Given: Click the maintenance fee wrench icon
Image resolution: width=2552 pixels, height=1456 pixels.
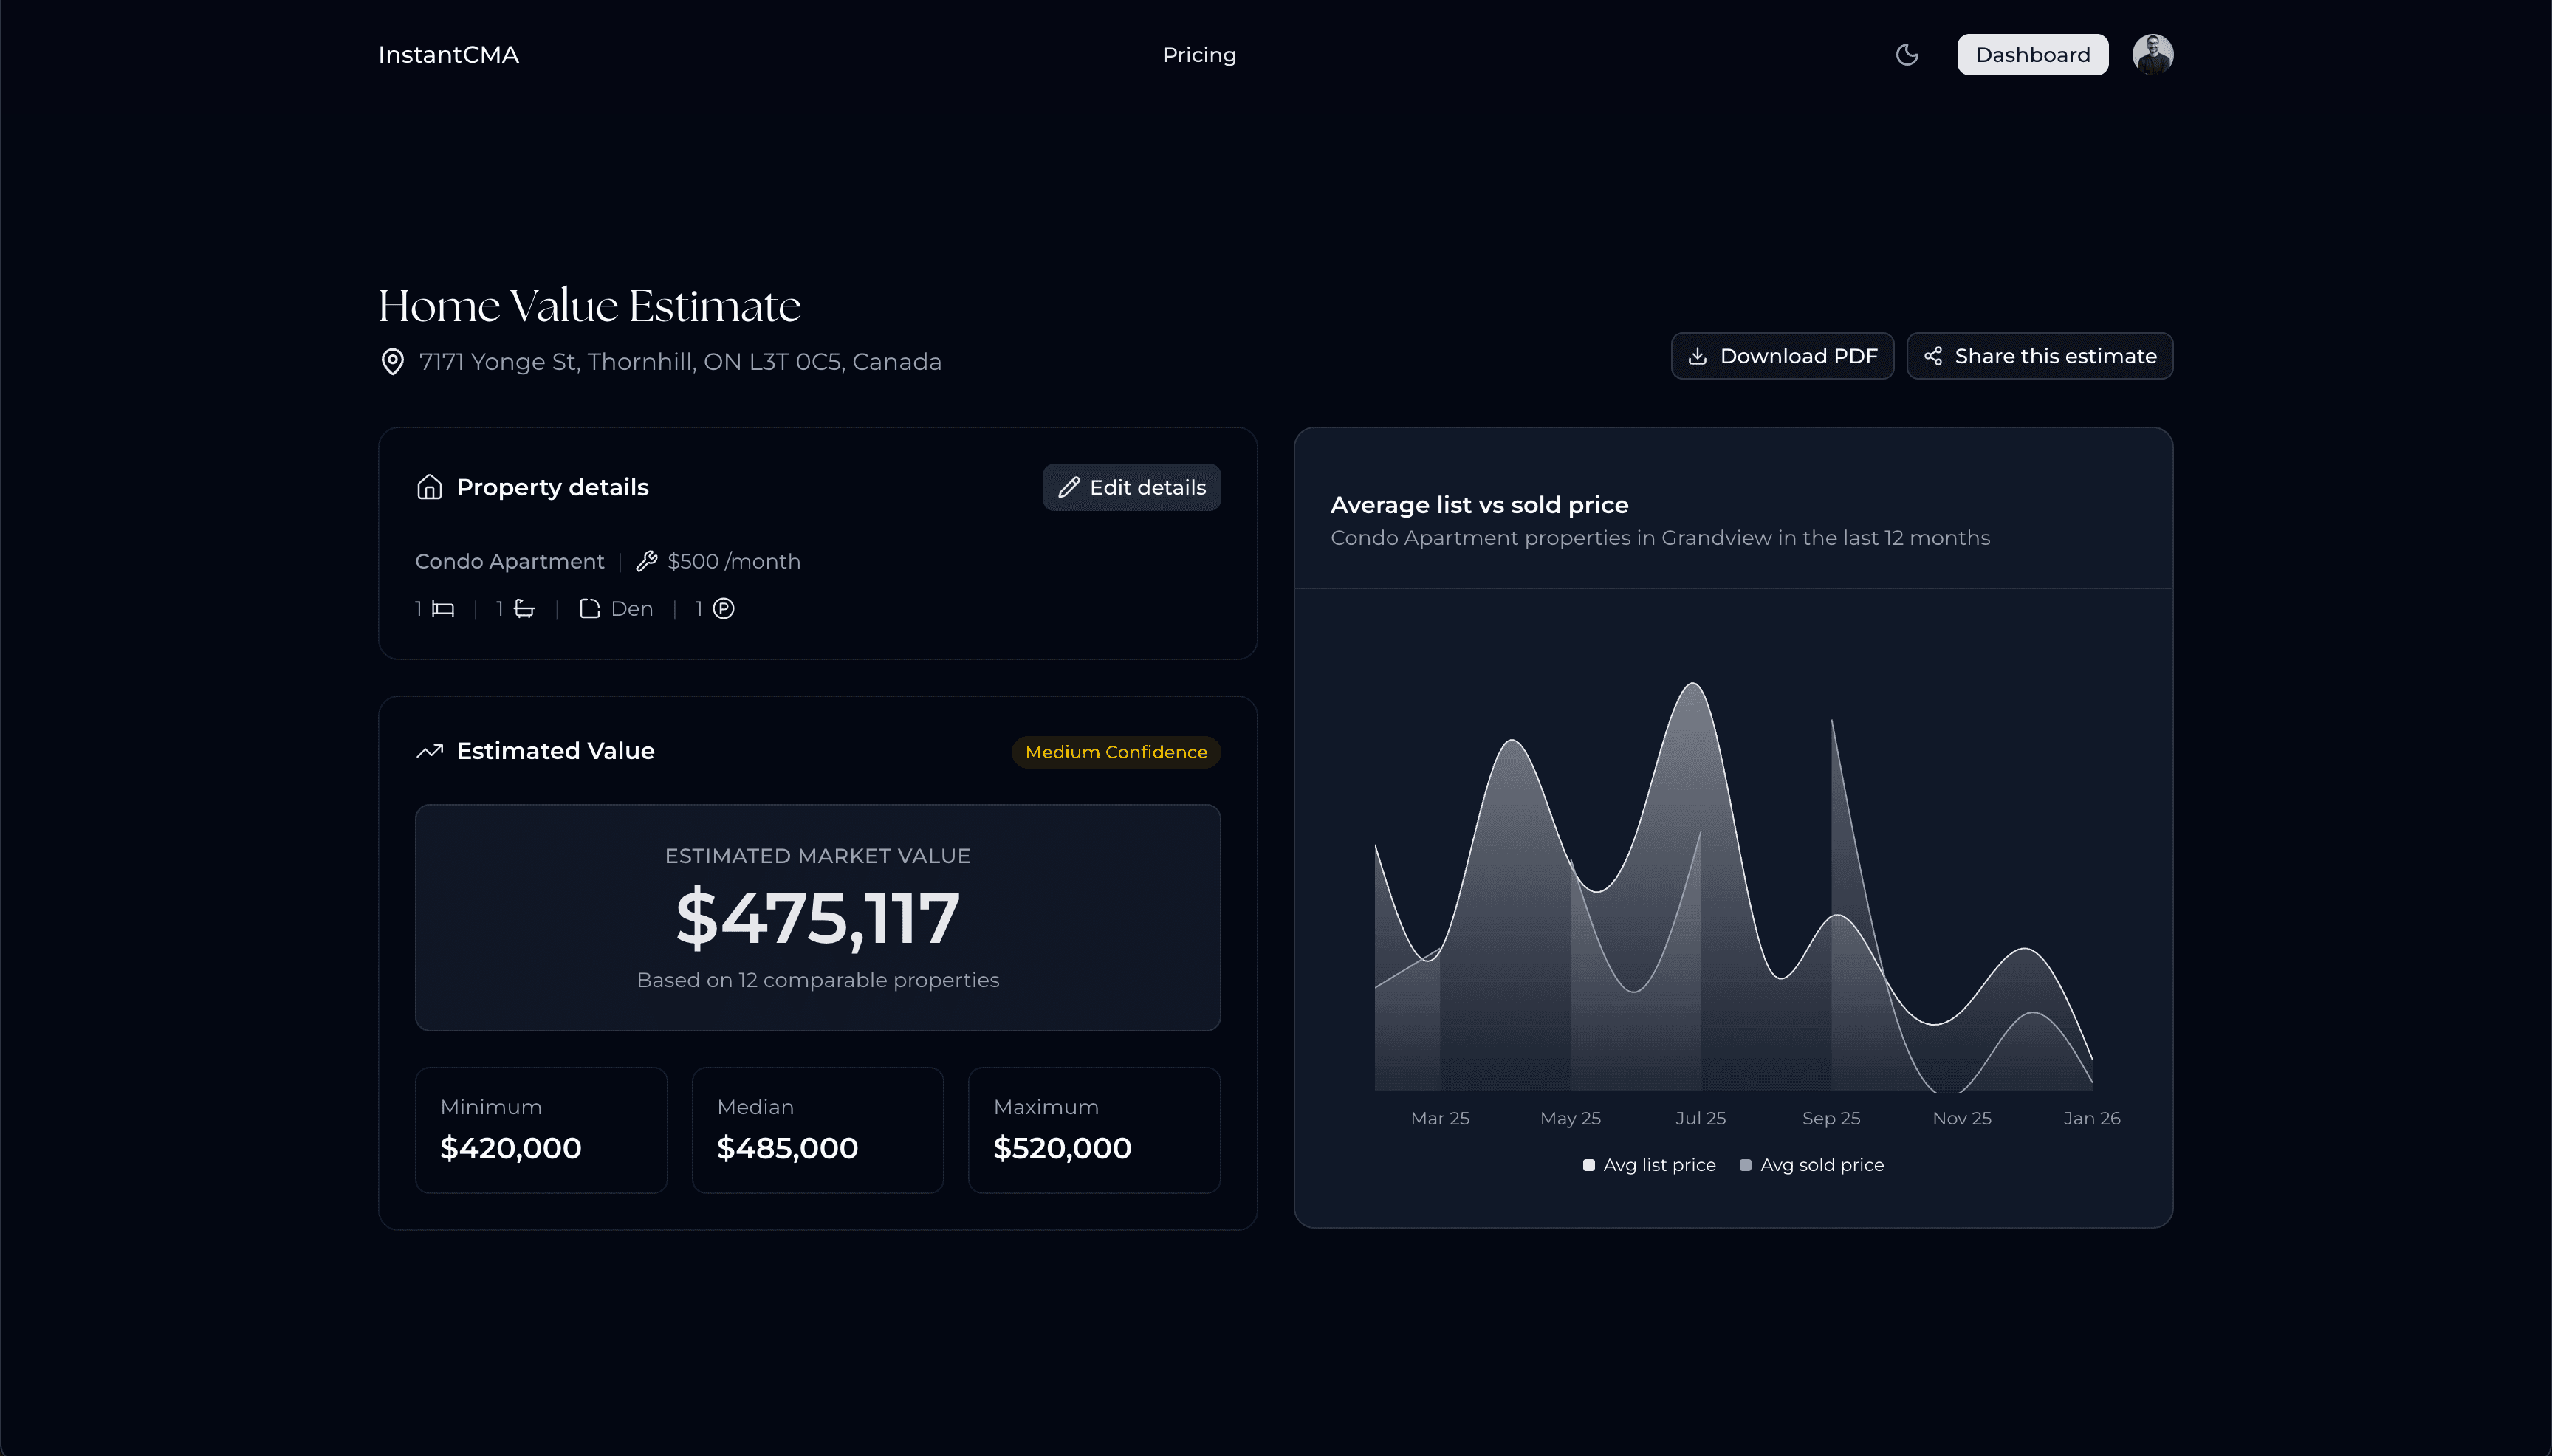Looking at the screenshot, I should pos(647,561).
